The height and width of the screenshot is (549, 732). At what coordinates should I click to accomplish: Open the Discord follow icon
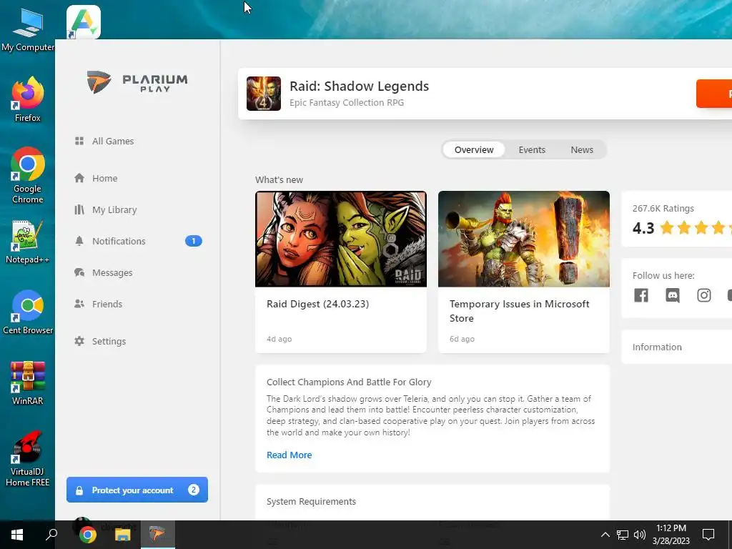click(x=673, y=295)
